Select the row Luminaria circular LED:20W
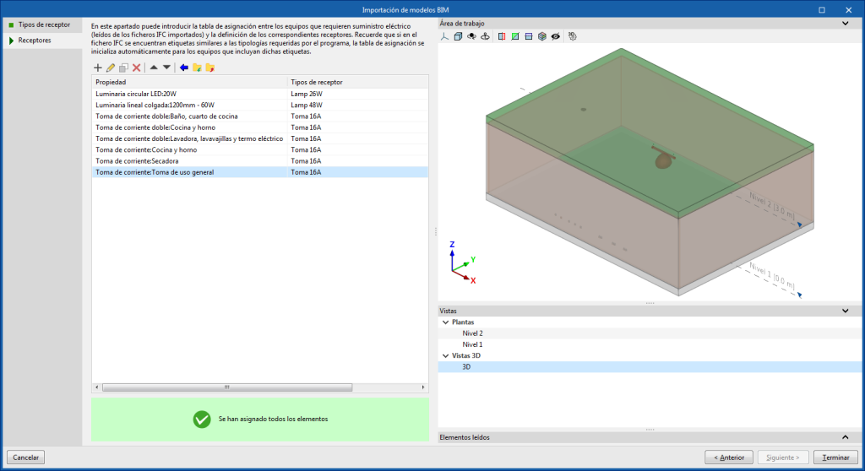 (x=260, y=94)
